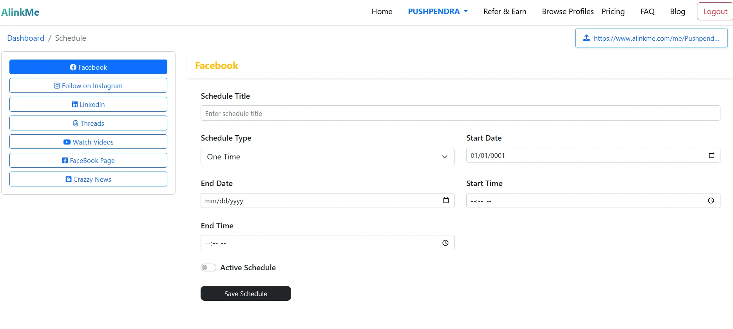Click the Dashboard breadcrumb link

tap(25, 38)
